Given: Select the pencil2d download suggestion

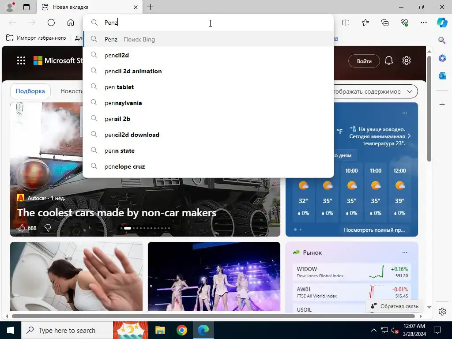Looking at the screenshot, I should click(208, 135).
